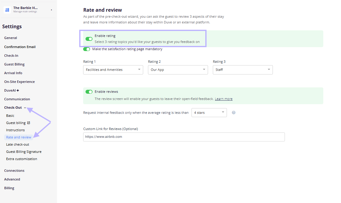Select Guest Billing in sidebar
The width and height of the screenshot is (341, 203).
point(14,64)
